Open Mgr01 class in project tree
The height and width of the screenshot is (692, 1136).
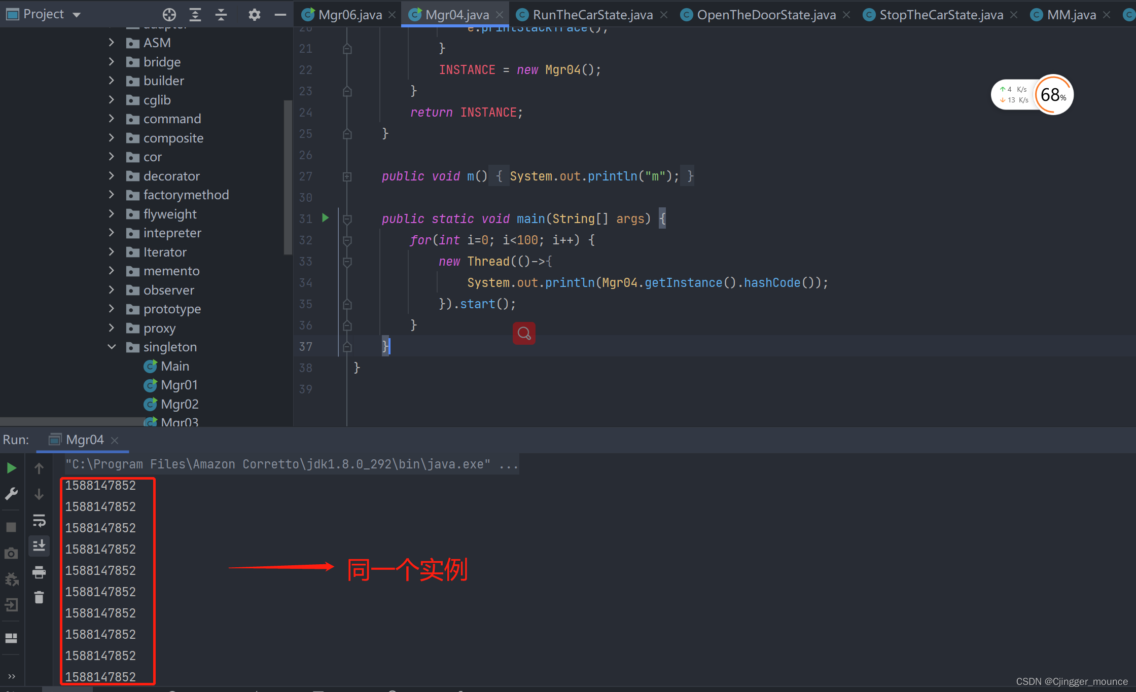tap(179, 385)
